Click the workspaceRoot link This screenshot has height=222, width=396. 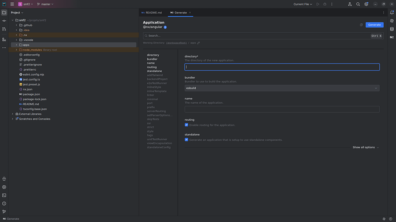(176, 43)
